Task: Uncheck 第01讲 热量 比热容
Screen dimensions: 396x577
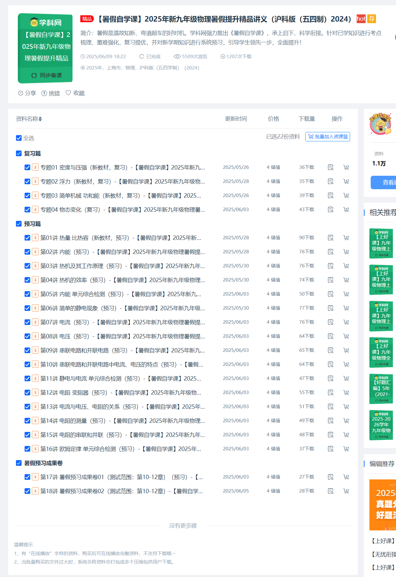Action: 27,238
